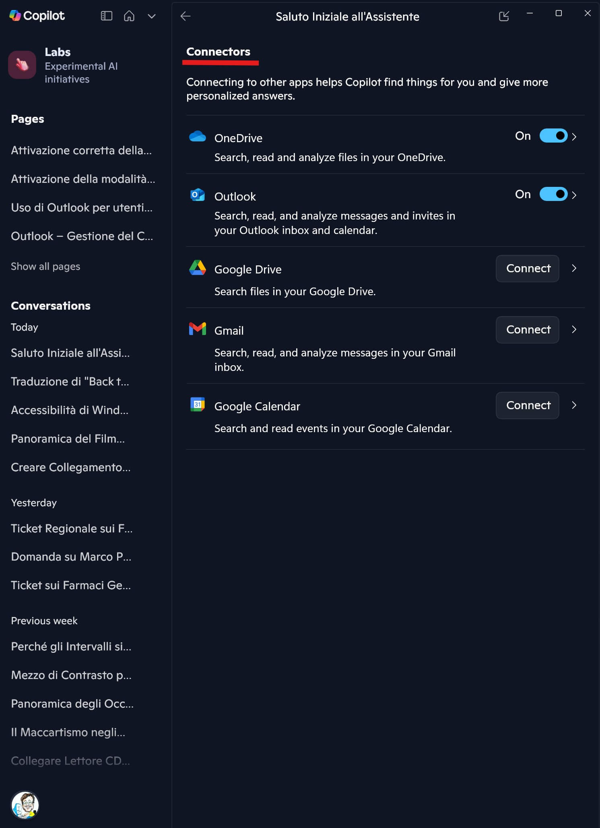Viewport: 600px width, 828px height.
Task: Expand the dropdown chevron beside home
Action: click(152, 17)
